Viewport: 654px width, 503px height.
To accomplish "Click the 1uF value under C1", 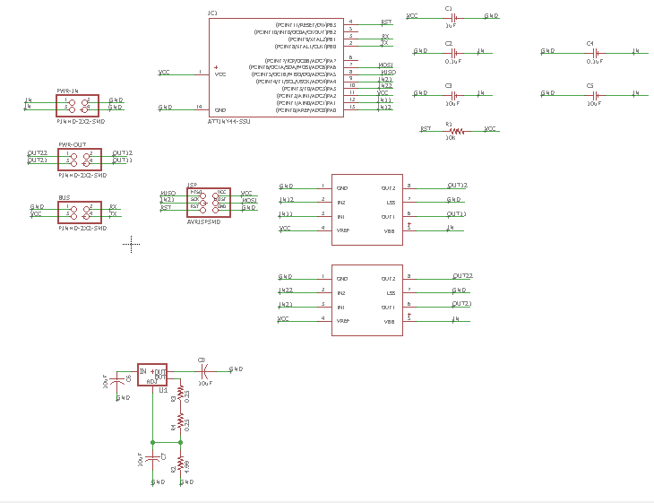I will point(451,25).
